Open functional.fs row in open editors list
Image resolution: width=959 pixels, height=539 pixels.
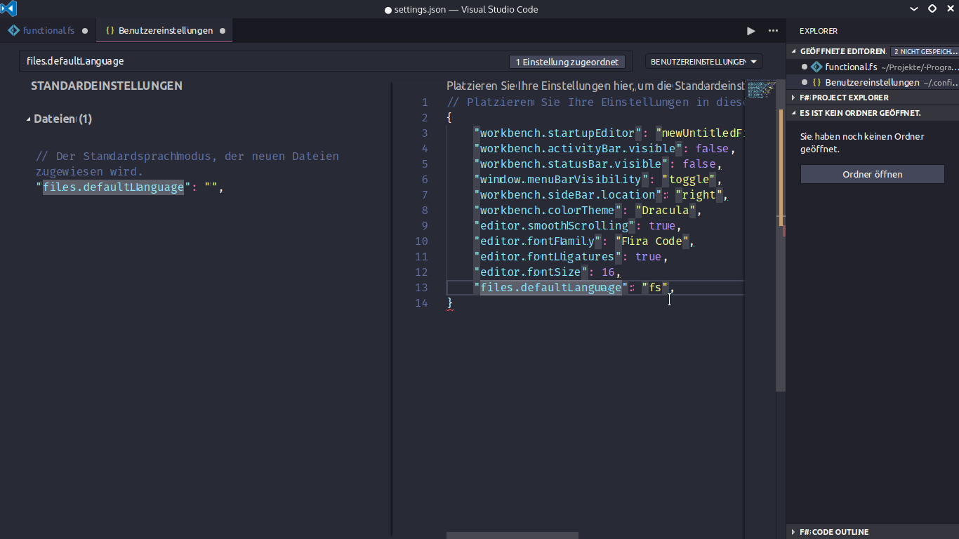coord(873,67)
